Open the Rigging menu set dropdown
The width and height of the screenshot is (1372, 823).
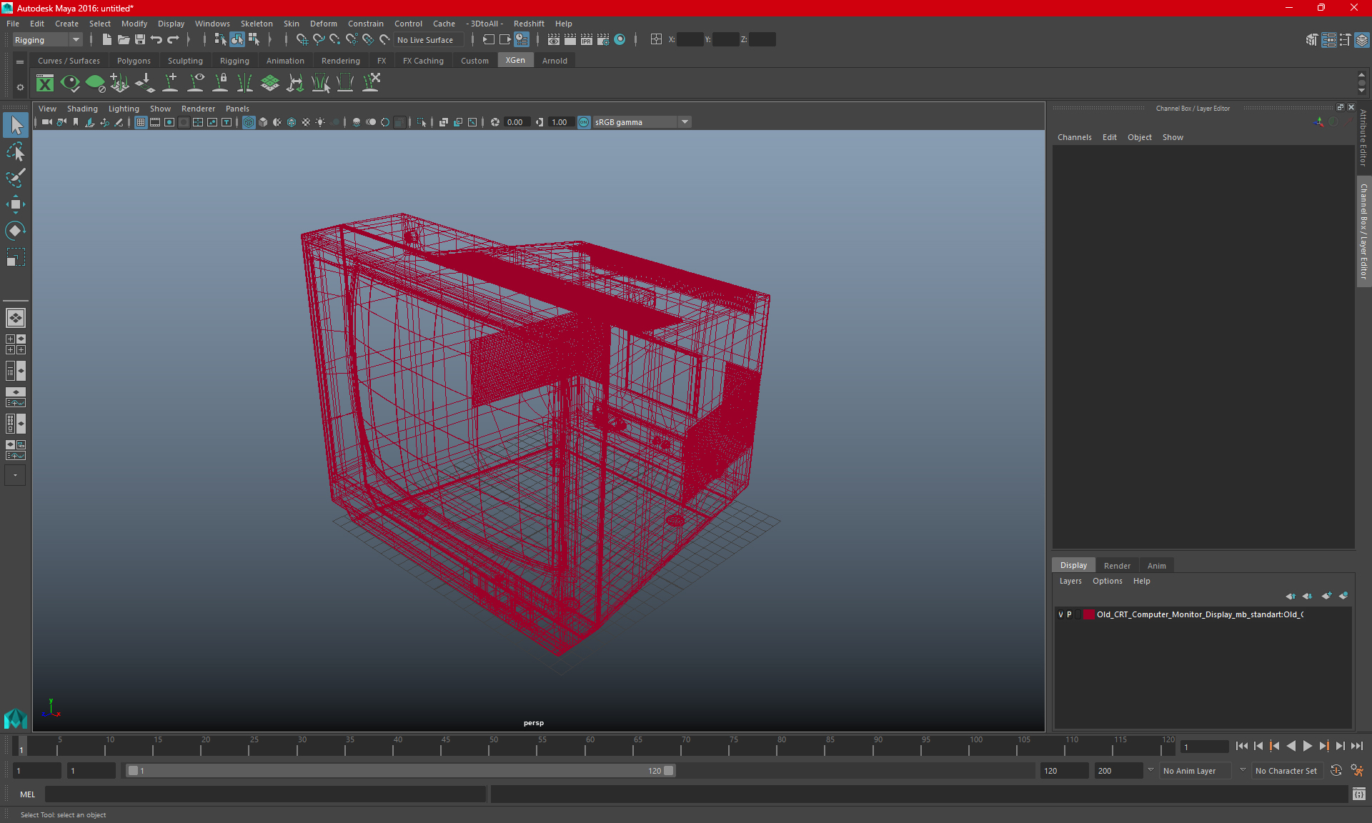[46, 40]
